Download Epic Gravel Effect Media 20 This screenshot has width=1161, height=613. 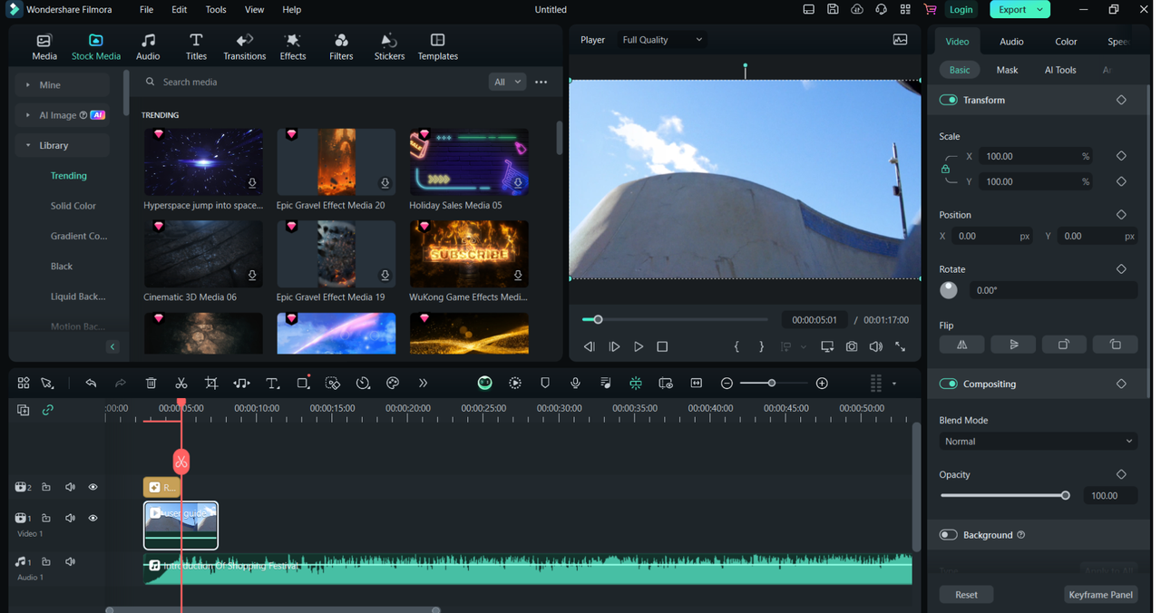pyautogui.click(x=385, y=183)
